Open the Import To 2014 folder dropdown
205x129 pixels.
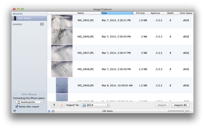(x=95, y=105)
